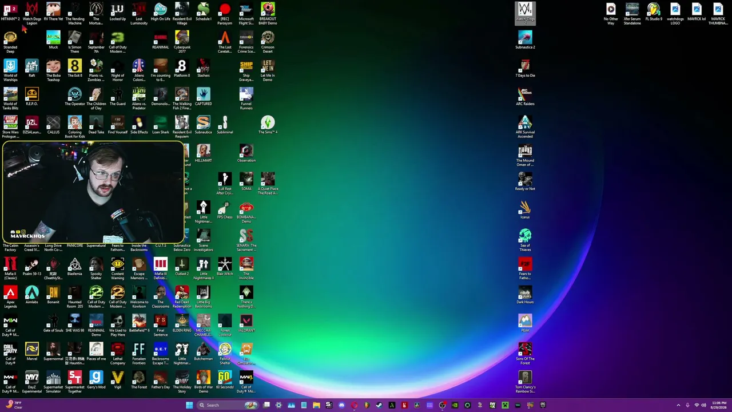Open the World of Tanks Blitz icon
The height and width of the screenshot is (412, 732).
click(x=10, y=98)
